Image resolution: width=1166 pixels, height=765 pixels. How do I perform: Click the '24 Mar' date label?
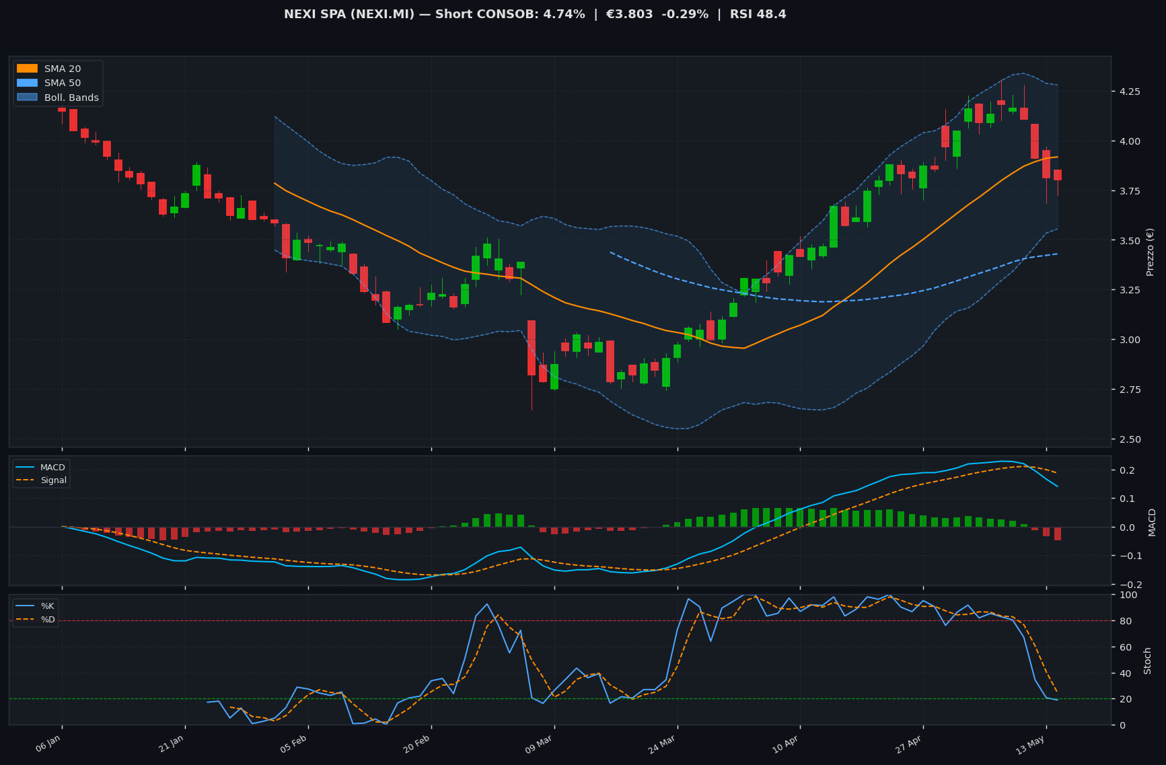[663, 745]
